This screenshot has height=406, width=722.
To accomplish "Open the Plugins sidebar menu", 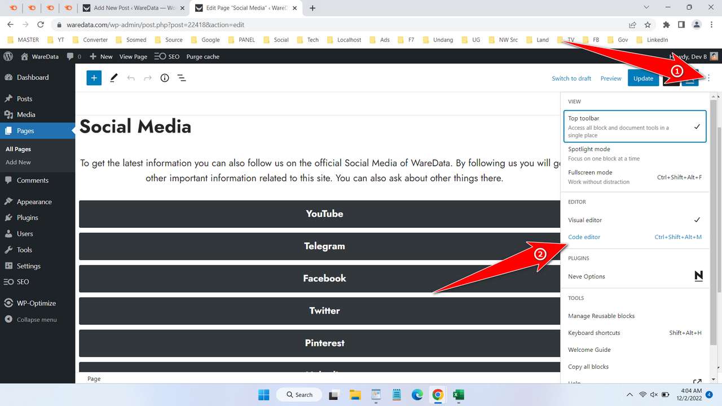I will [x=27, y=218].
